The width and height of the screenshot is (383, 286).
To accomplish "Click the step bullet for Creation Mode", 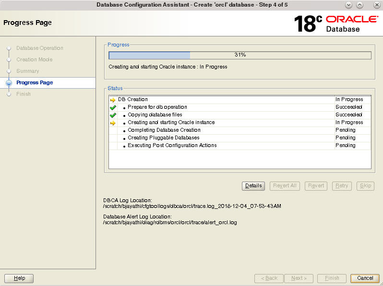I will [x=9, y=60].
